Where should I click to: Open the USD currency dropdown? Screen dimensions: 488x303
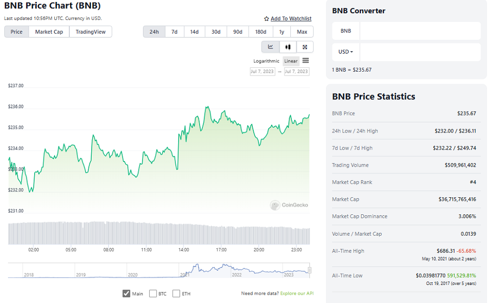click(x=346, y=52)
